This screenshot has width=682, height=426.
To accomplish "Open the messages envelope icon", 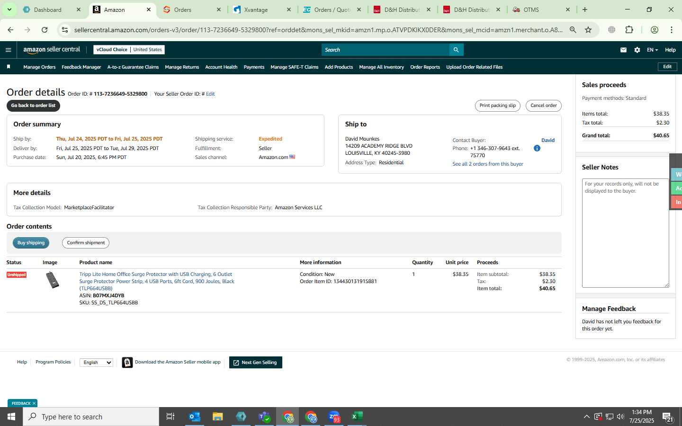I will click(x=623, y=50).
